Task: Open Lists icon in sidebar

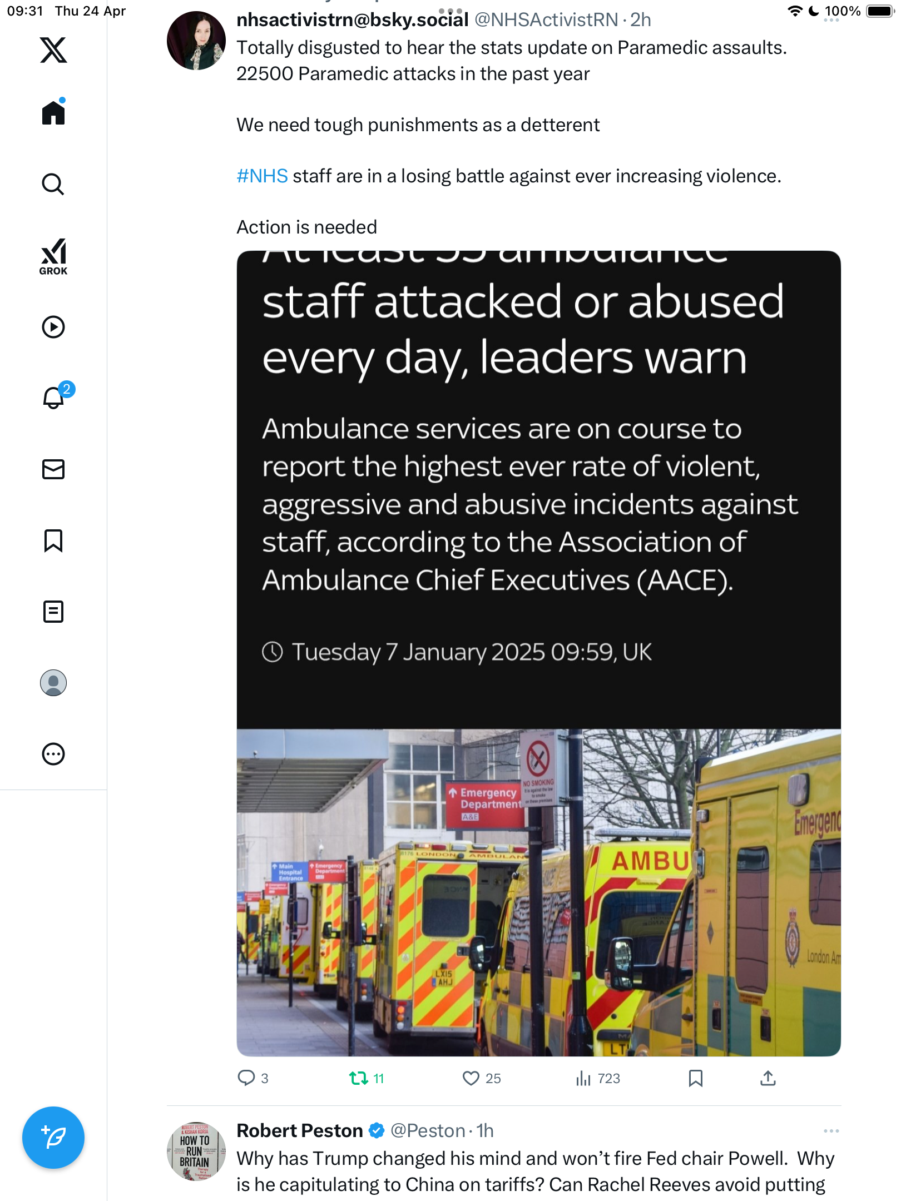Action: [53, 612]
